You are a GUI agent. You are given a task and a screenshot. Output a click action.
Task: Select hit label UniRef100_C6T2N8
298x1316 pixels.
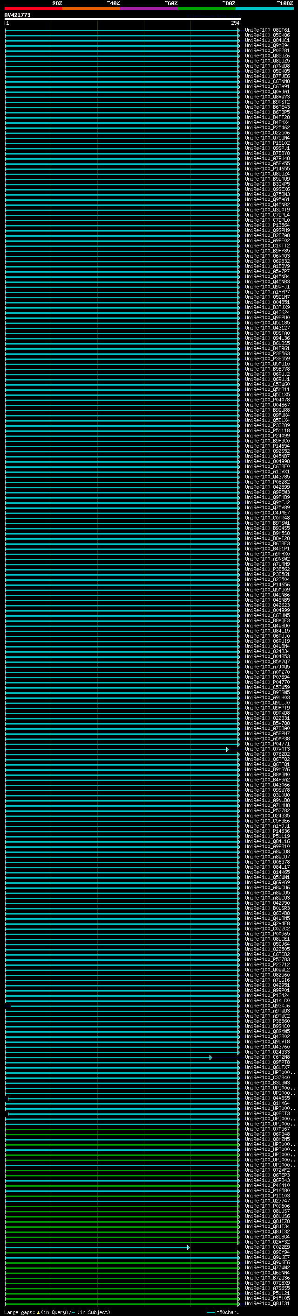coord(267,1057)
